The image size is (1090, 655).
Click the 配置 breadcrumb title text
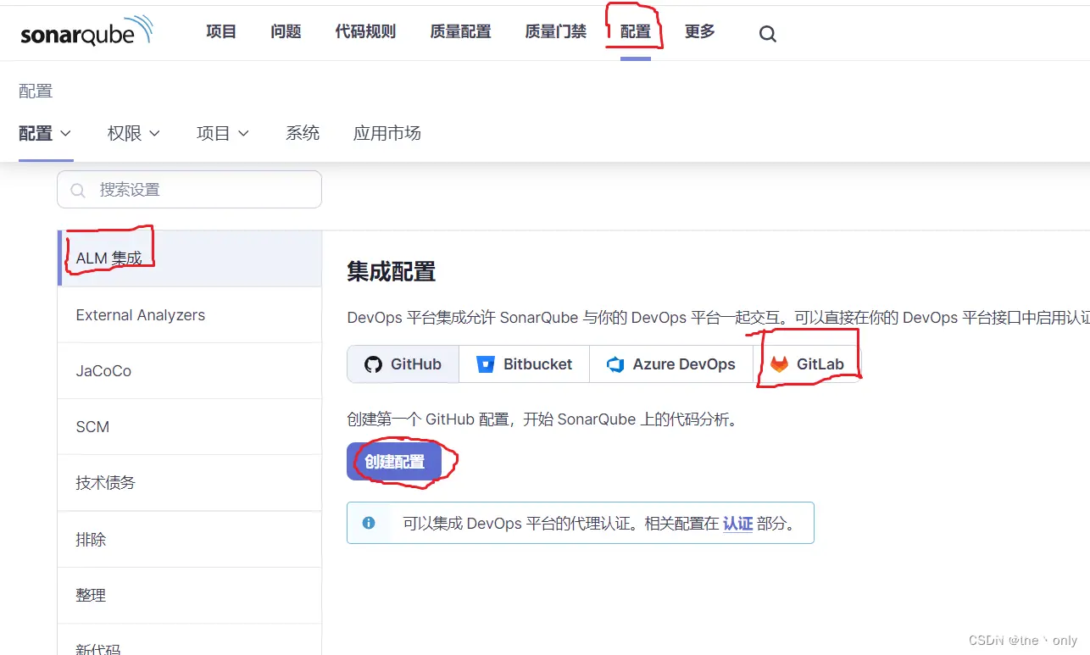tap(36, 92)
